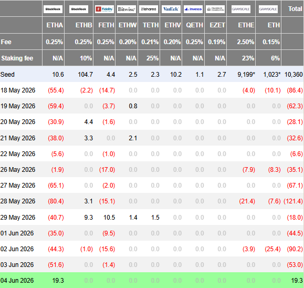This screenshot has height=288, width=304.
Task: Click the TETH ticker header
Action: [151, 25]
